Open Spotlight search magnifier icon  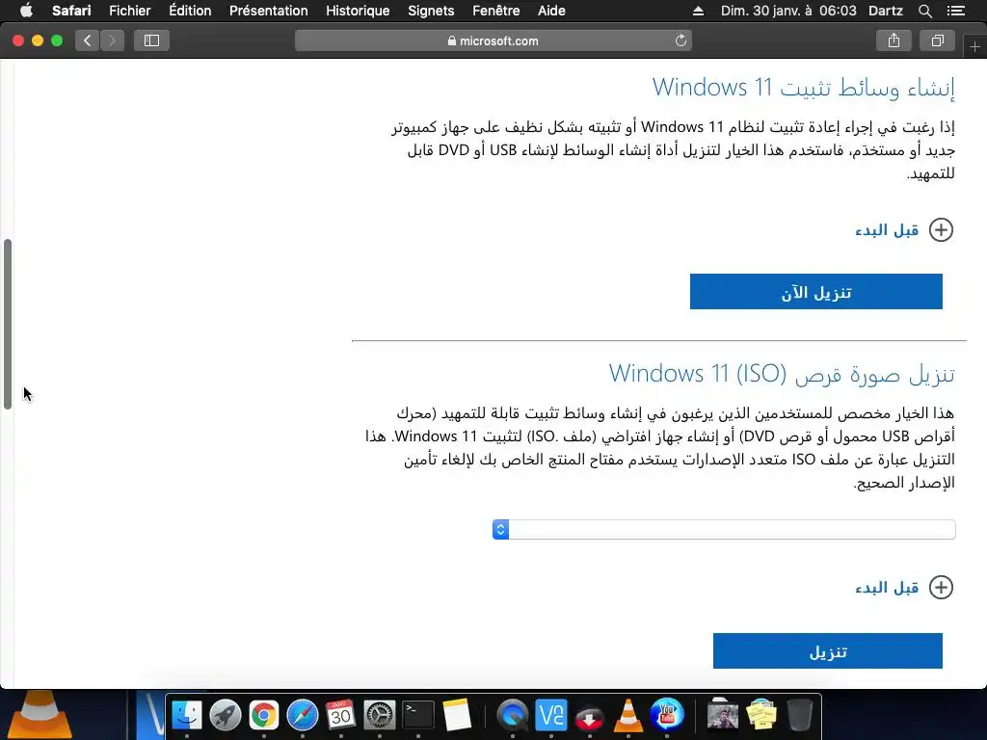pyautogui.click(x=924, y=11)
